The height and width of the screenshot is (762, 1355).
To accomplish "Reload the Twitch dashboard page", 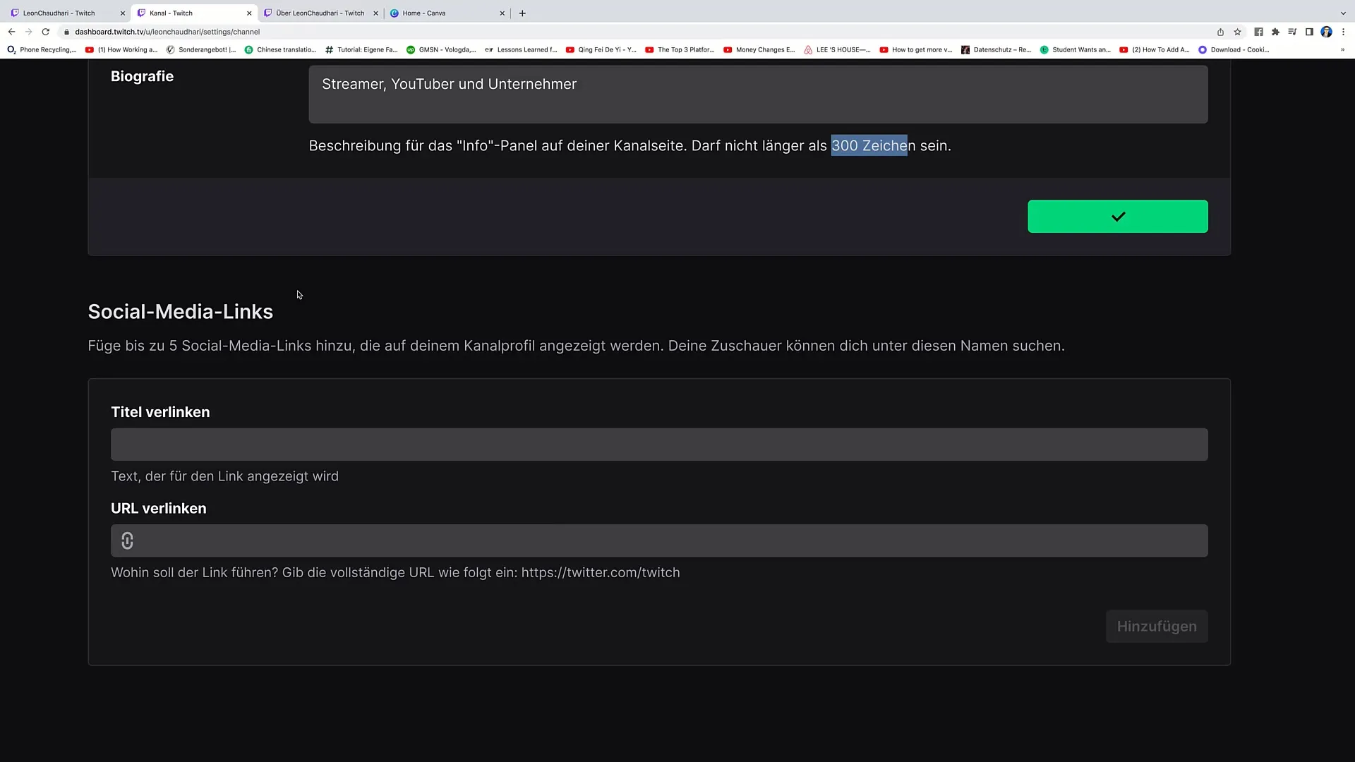I will pos(46,32).
